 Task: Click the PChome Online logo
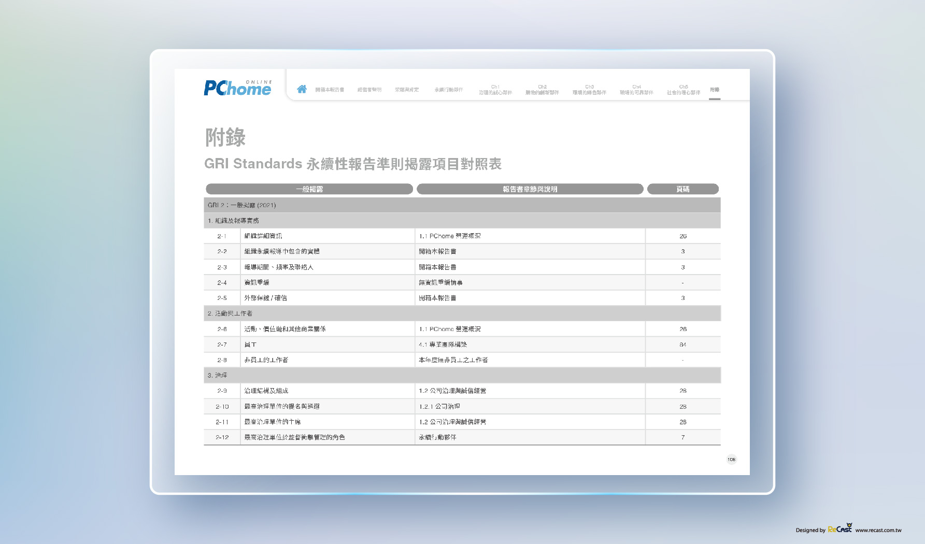238,88
